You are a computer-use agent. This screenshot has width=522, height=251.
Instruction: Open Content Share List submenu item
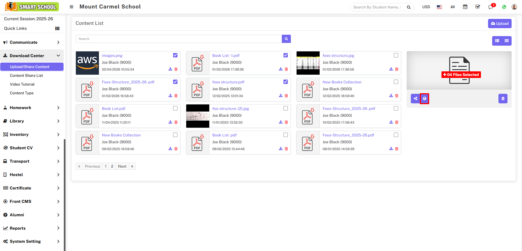click(26, 75)
